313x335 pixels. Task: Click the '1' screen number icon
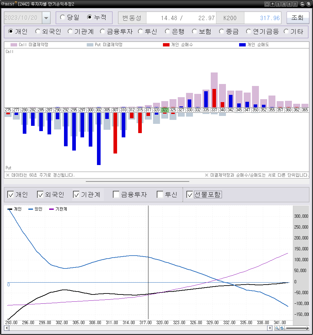278,4
